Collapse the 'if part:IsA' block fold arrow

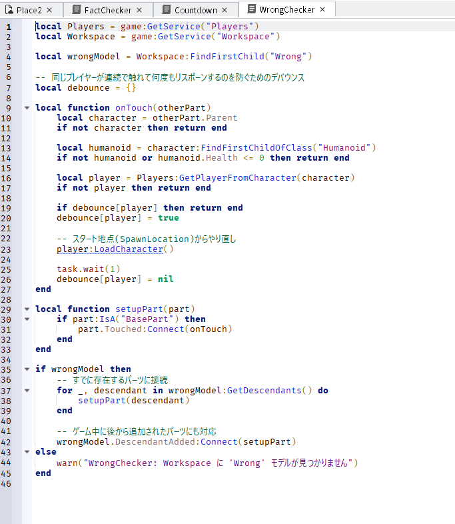point(27,319)
